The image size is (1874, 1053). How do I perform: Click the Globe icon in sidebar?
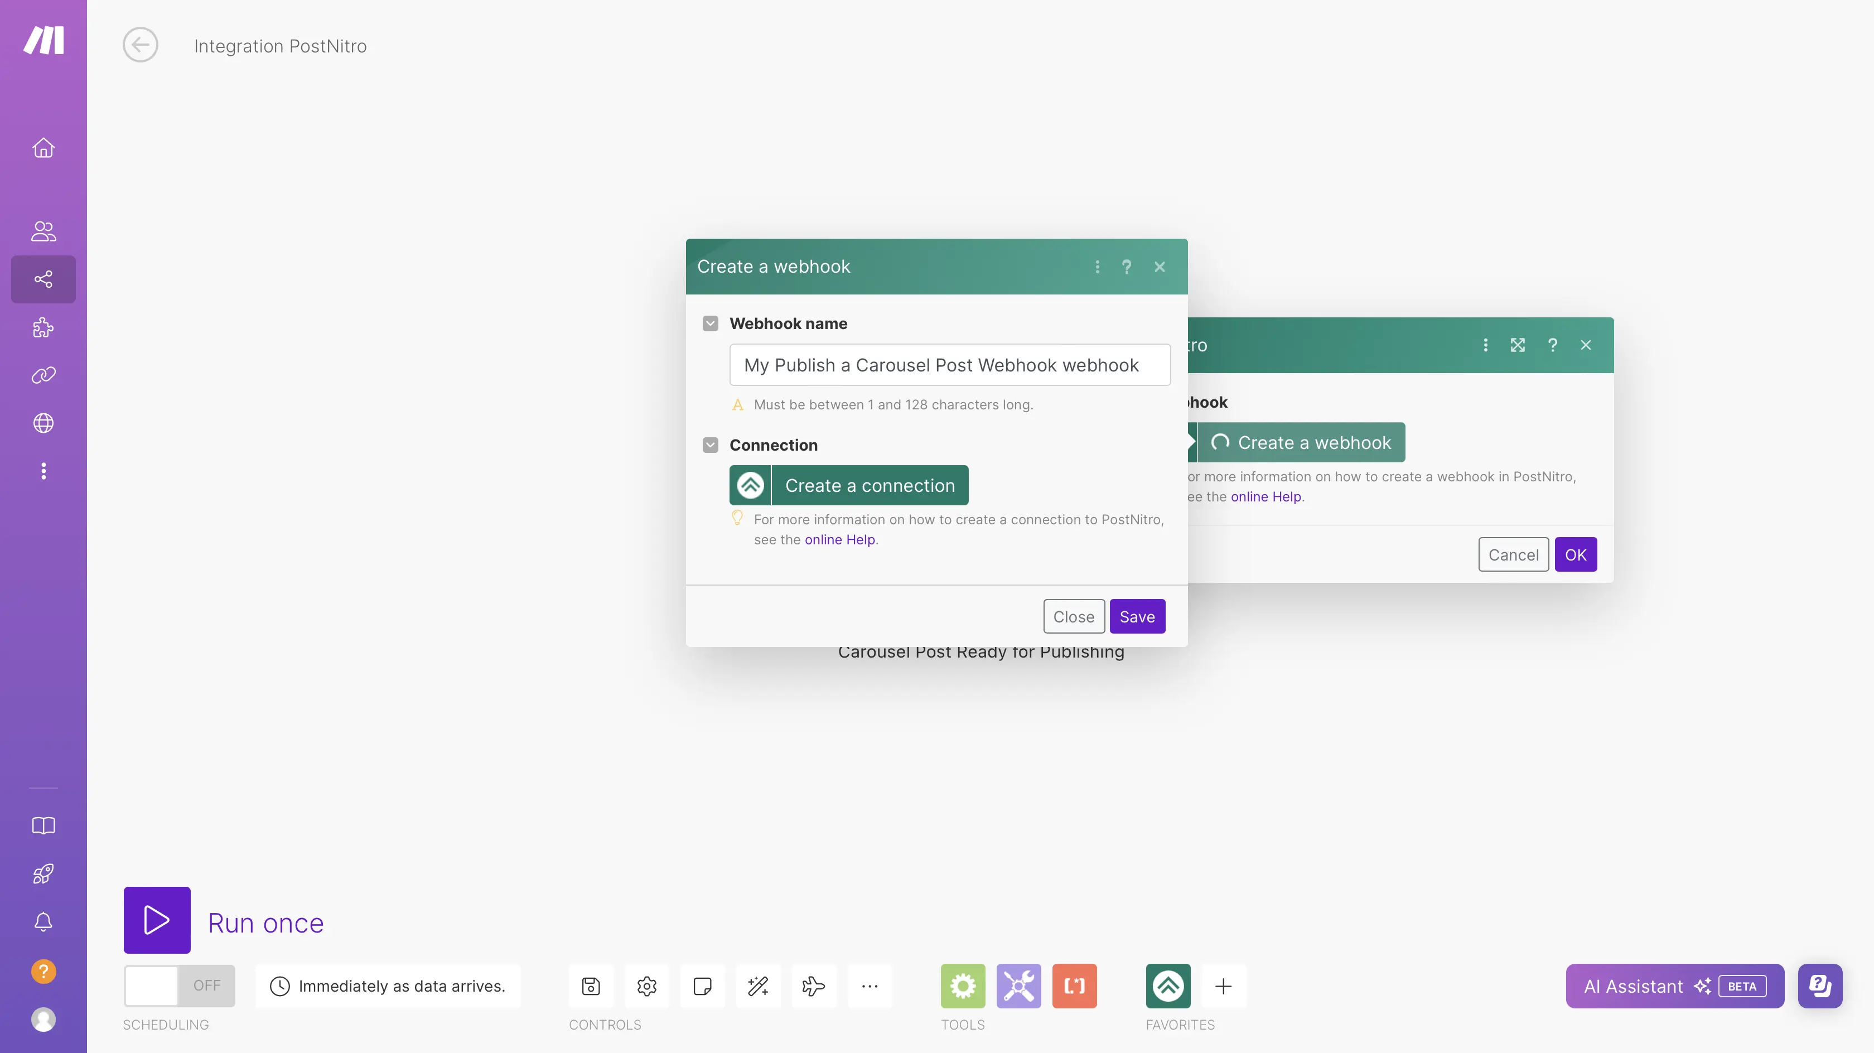pyautogui.click(x=44, y=423)
